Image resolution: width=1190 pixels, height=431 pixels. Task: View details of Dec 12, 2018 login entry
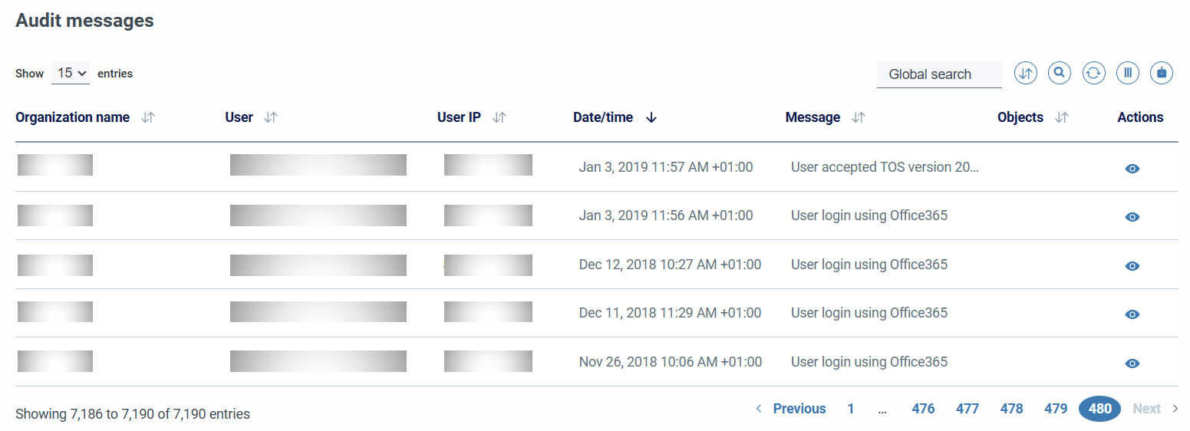tap(1132, 266)
